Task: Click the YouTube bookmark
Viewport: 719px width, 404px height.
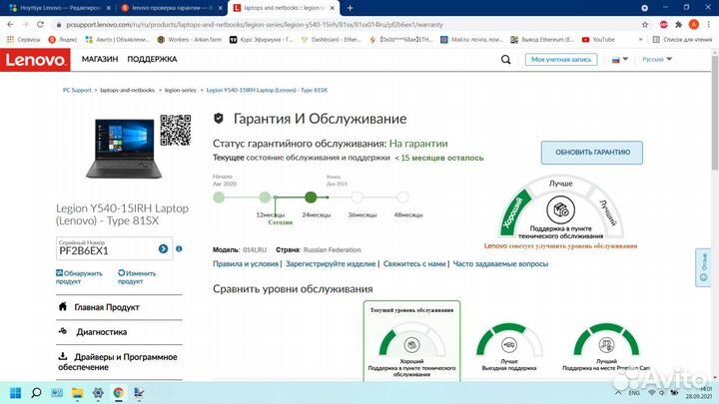Action: point(598,40)
